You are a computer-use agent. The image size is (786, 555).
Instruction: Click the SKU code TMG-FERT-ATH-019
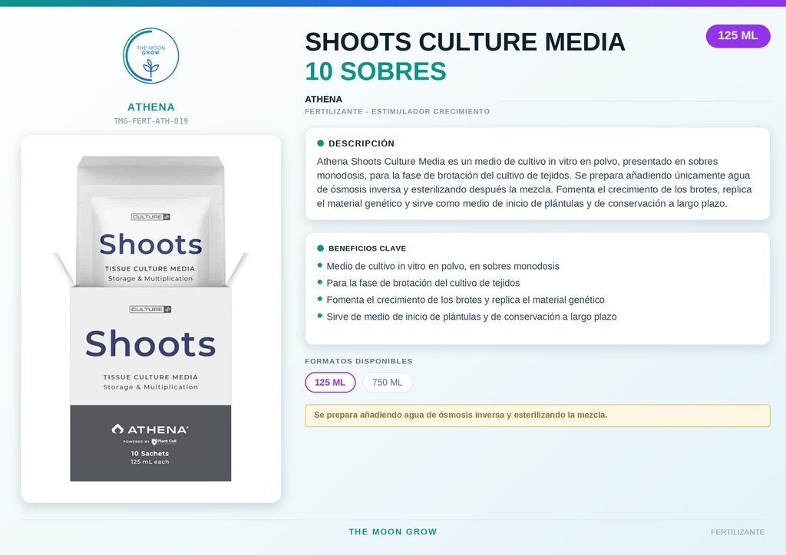pos(151,121)
